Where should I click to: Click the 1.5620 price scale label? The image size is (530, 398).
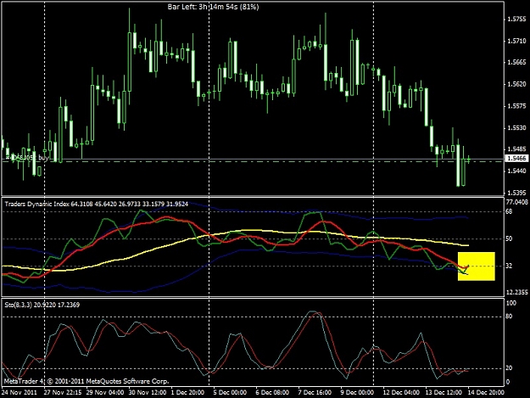click(x=516, y=84)
